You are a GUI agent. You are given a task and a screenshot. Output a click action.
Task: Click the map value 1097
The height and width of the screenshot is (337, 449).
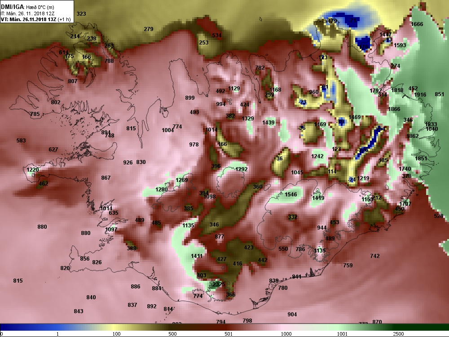(111, 230)
